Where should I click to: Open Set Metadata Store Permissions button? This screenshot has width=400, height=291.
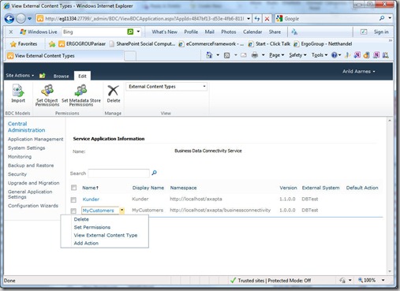81,95
